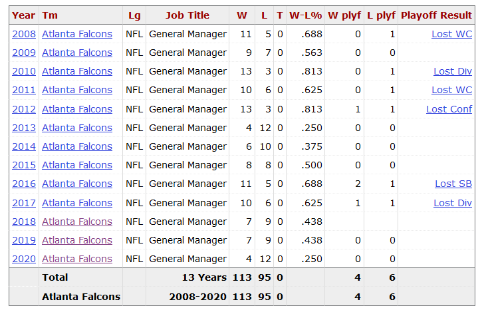This screenshot has height=314, width=482.
Task: Sort table by Year column header
Action: pyautogui.click(x=24, y=15)
